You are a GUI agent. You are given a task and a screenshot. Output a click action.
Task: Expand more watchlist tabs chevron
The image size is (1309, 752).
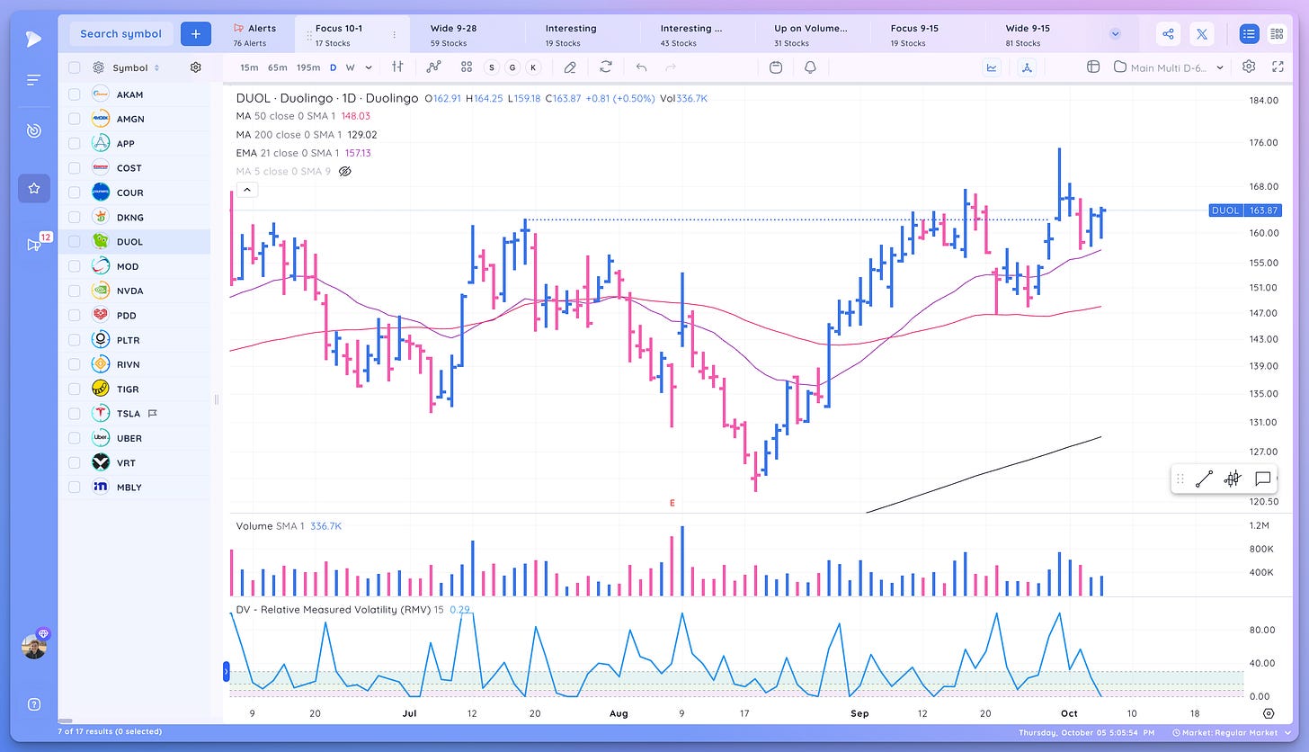point(1116,34)
